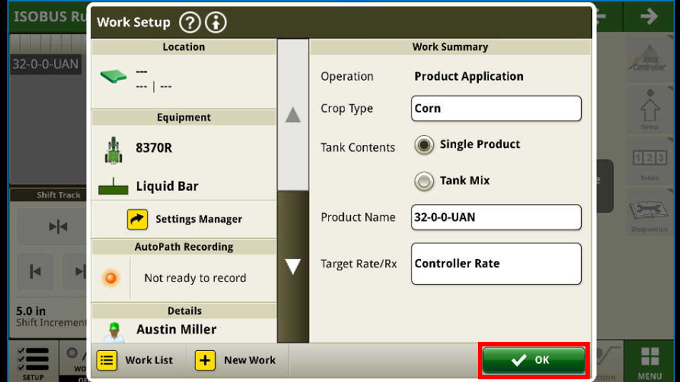The image size is (680, 382).
Task: Open the Crop Type Corn field
Action: [x=496, y=108]
